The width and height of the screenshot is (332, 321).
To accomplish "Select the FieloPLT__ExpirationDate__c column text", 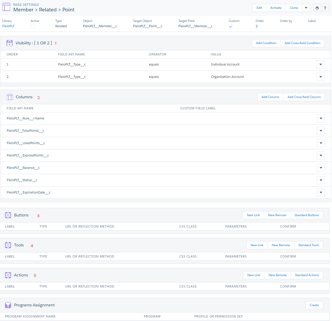I will [29, 192].
